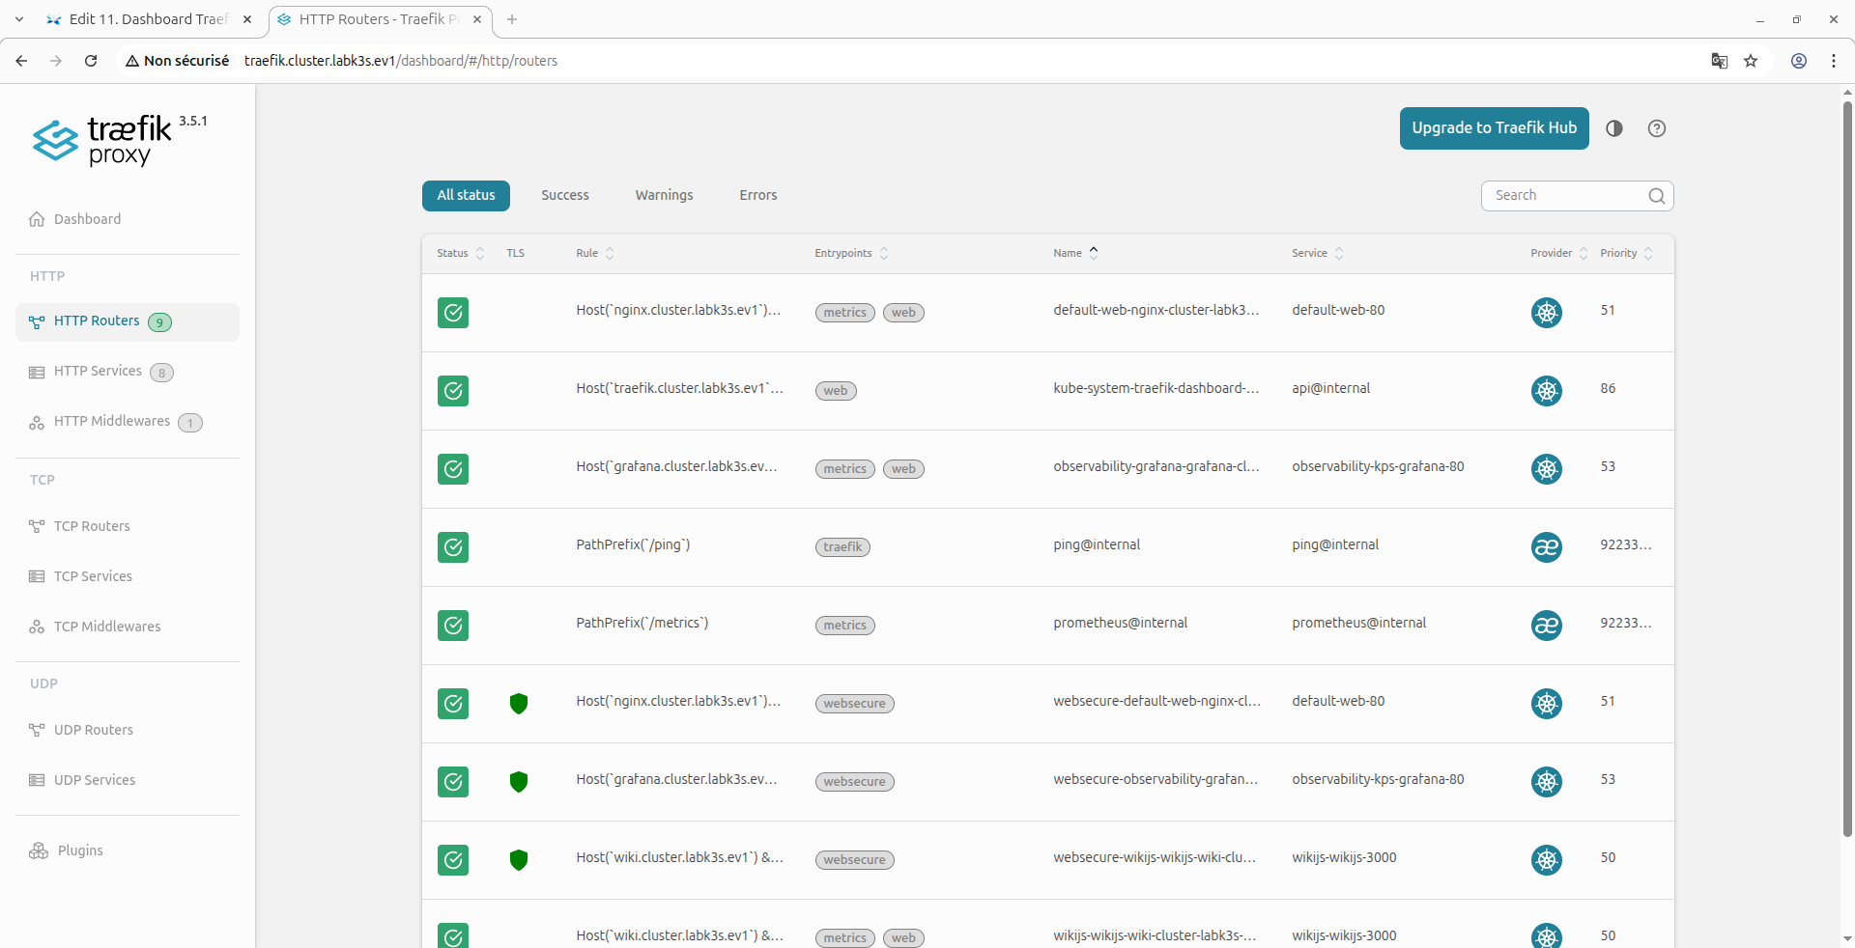The width and height of the screenshot is (1855, 948).
Task: Open the browser tab list chevron
Action: click(x=19, y=19)
